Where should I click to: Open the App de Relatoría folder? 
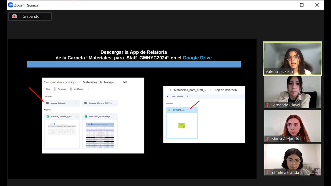(x=58, y=103)
